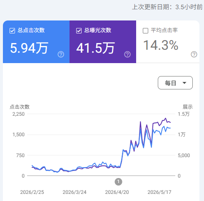
Task: Click the 2026/4/20 date label
Action: tap(117, 192)
